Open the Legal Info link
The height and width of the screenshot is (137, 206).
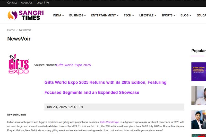tap(43, 3)
